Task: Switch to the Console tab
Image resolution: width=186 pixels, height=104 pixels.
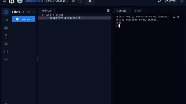Action: click(121, 11)
